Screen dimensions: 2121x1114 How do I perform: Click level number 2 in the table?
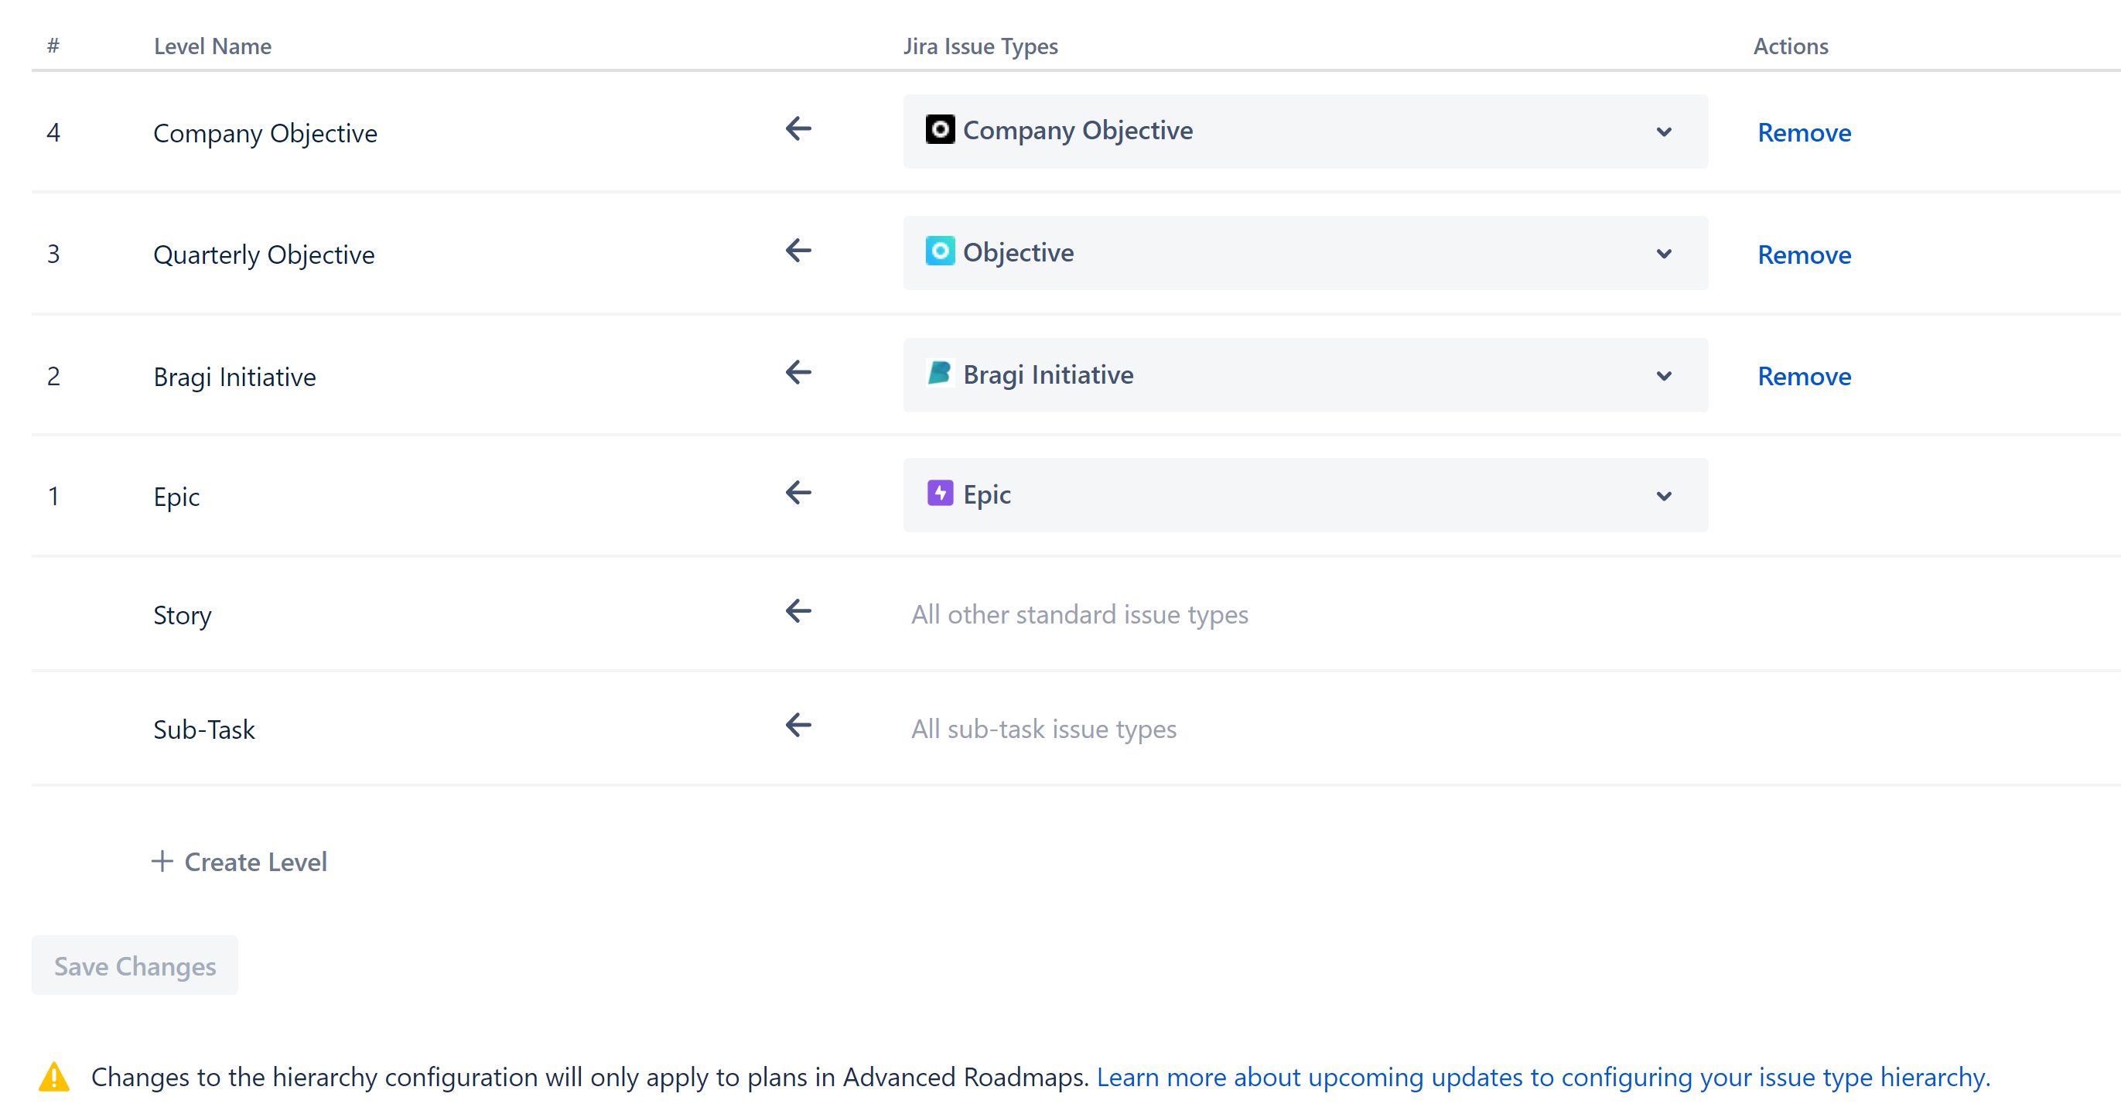53,376
